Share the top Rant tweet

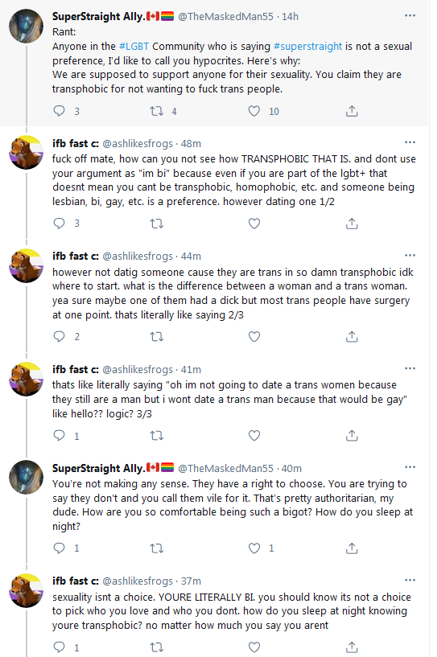[x=352, y=111]
